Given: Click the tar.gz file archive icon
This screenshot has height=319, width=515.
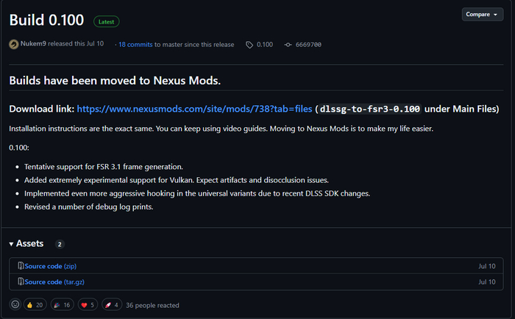Looking at the screenshot, I should (21, 282).
